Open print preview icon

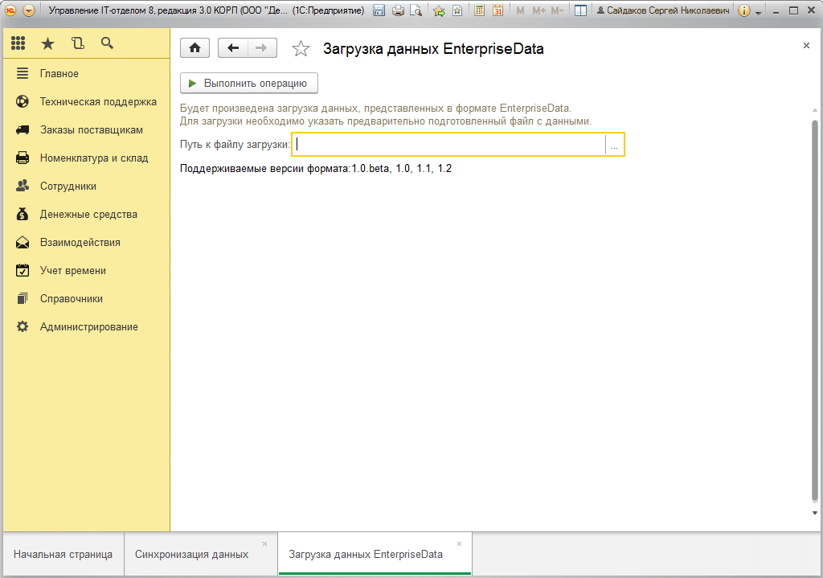pos(416,10)
